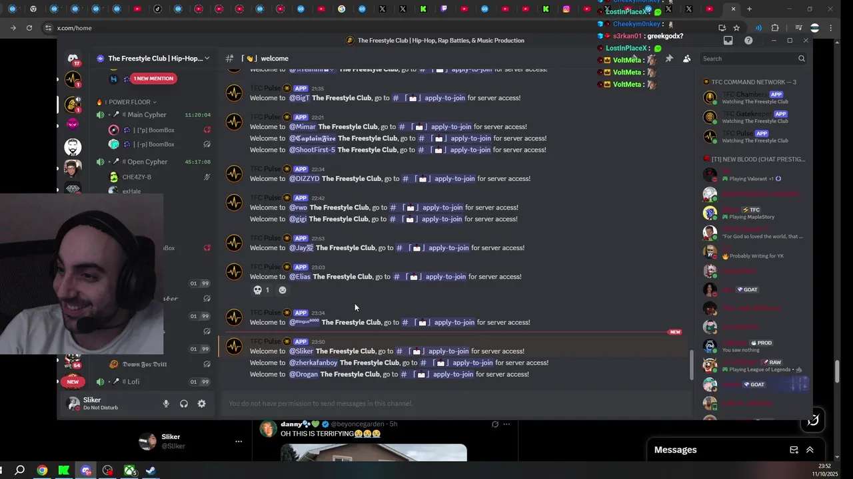Open Chrome profile avatar

[x=814, y=28]
